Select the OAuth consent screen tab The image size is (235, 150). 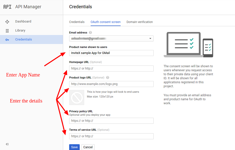click(105, 22)
